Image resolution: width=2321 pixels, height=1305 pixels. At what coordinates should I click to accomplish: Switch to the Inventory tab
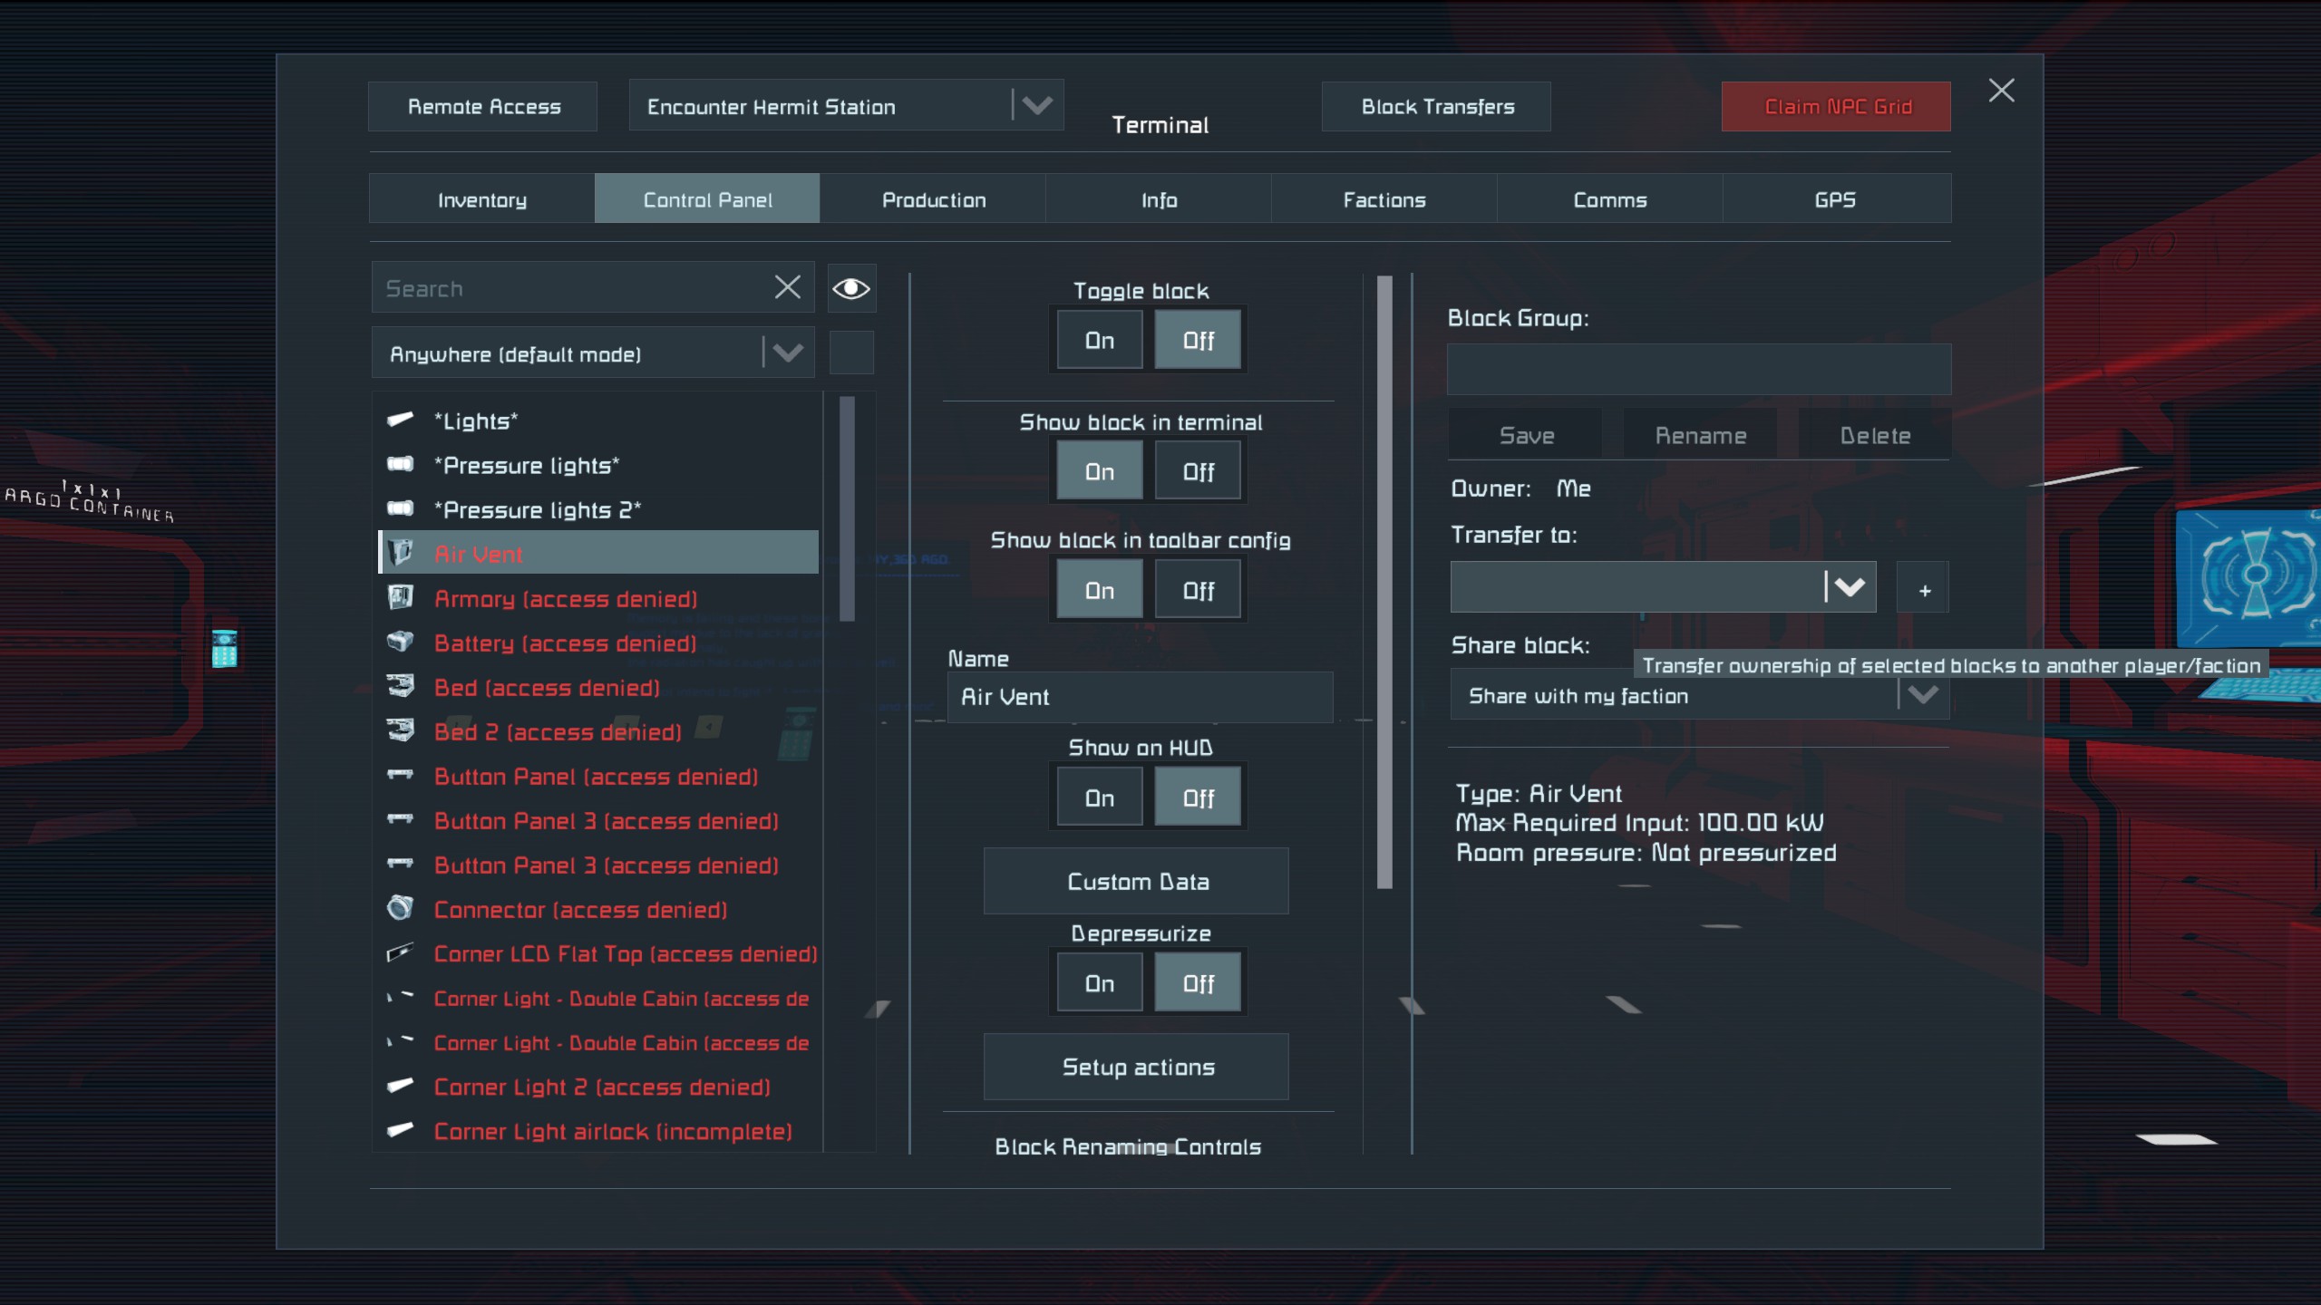click(481, 199)
